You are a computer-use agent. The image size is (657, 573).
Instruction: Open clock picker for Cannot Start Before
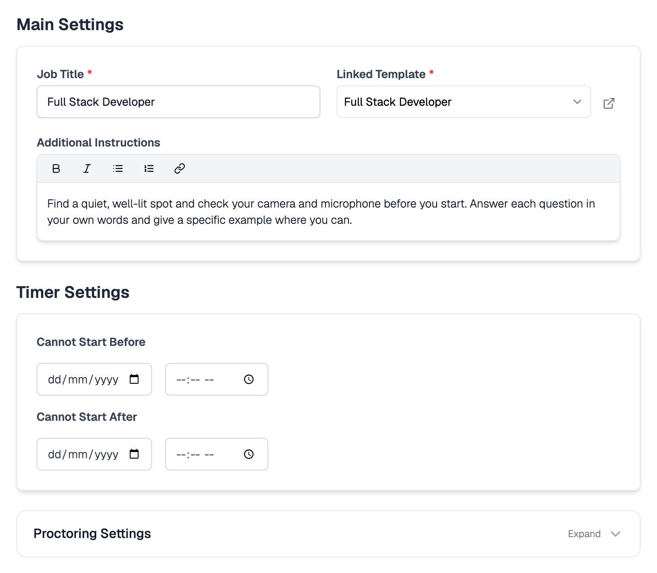249,379
